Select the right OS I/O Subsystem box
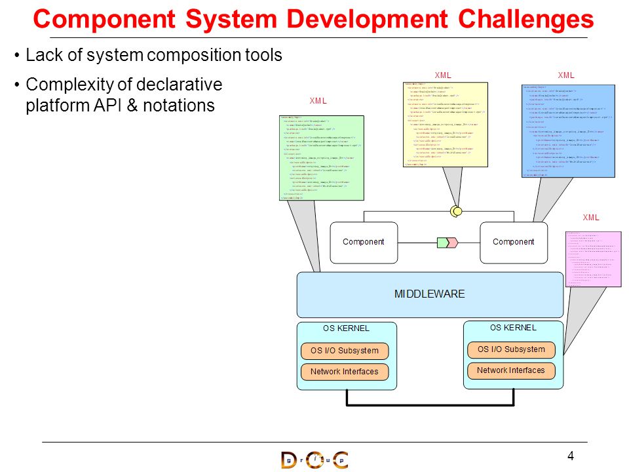 (x=511, y=349)
